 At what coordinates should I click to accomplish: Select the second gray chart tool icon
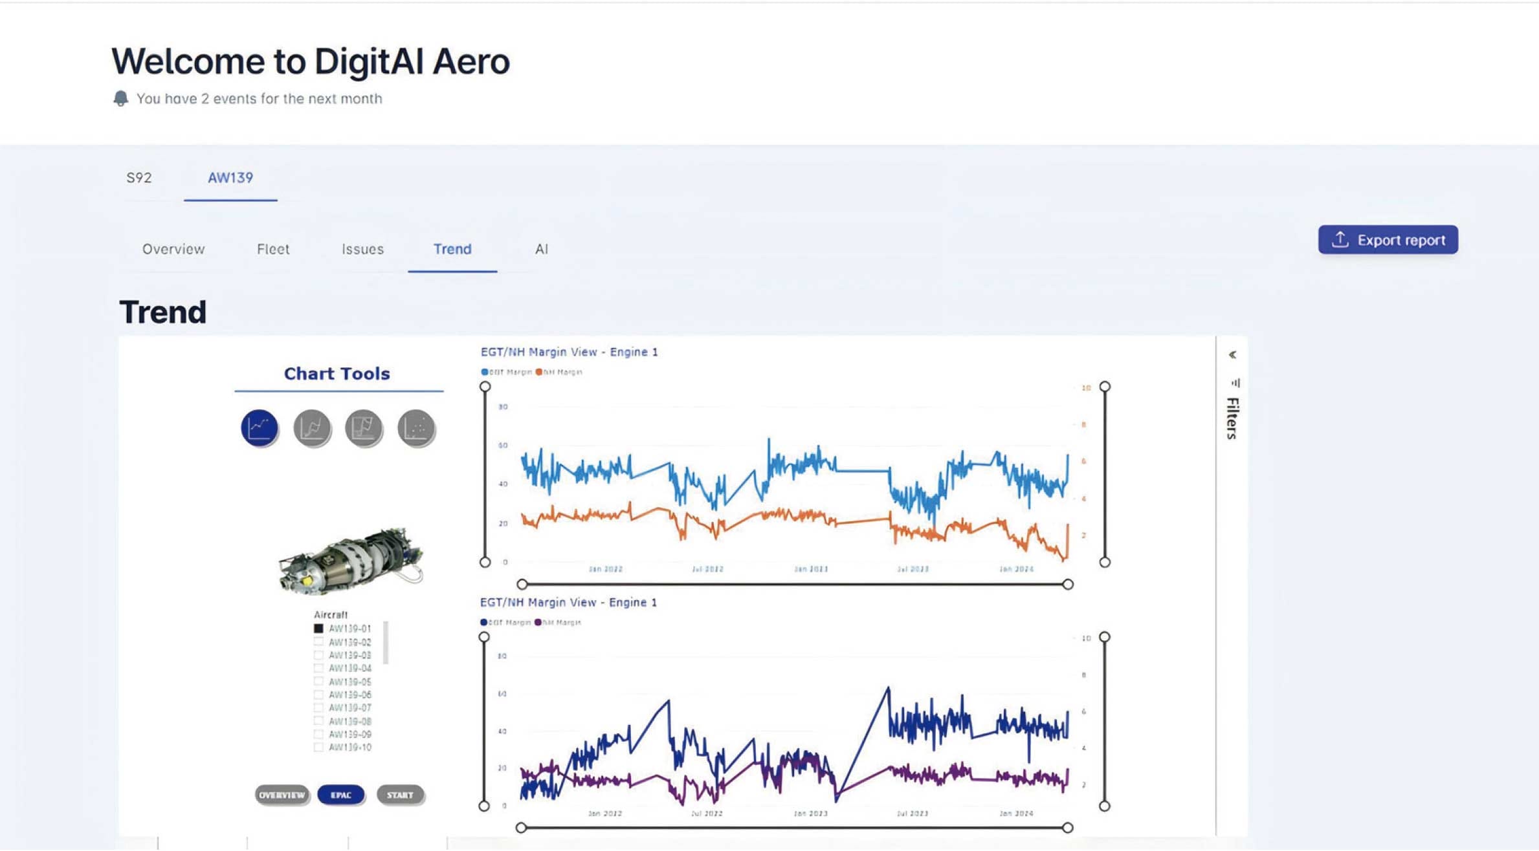coord(312,427)
